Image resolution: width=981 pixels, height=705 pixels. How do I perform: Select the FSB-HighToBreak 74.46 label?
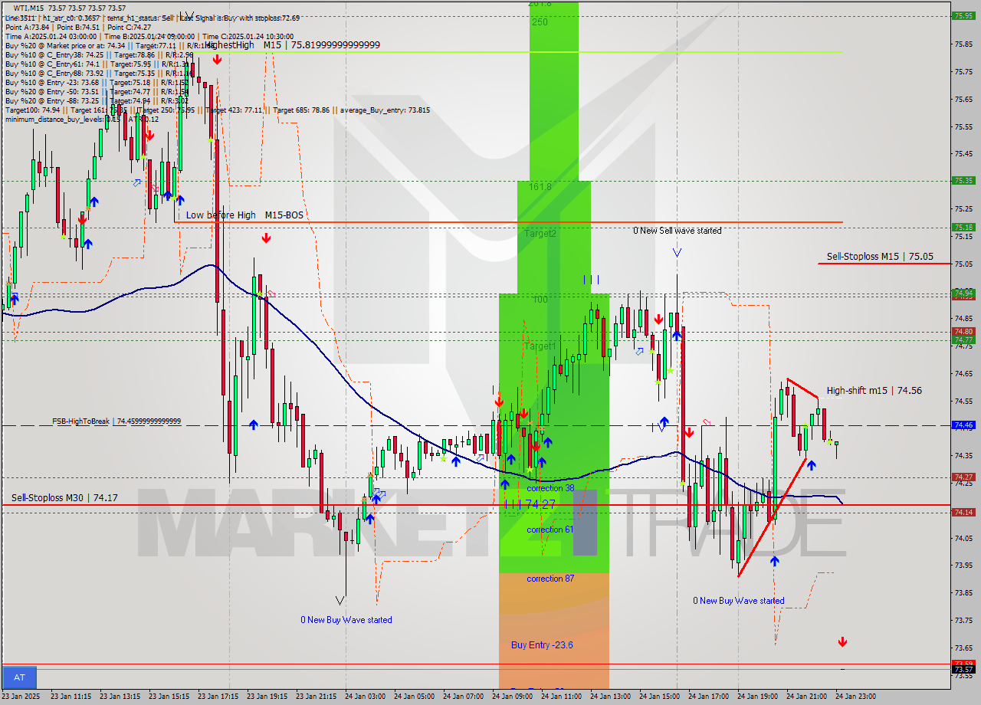(x=116, y=421)
